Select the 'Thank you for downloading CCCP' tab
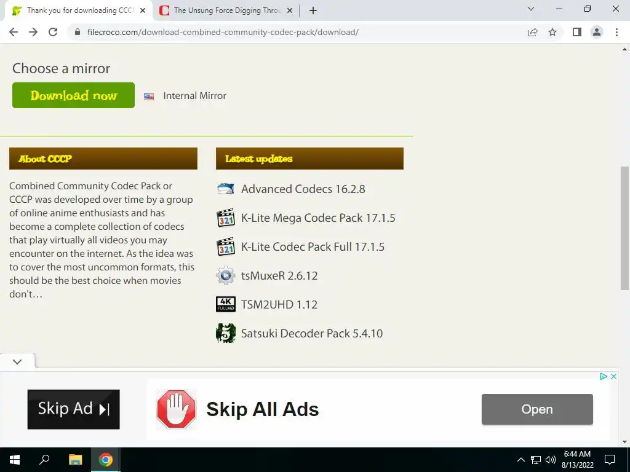Screen dimensions: 630x472 [x=79, y=11]
